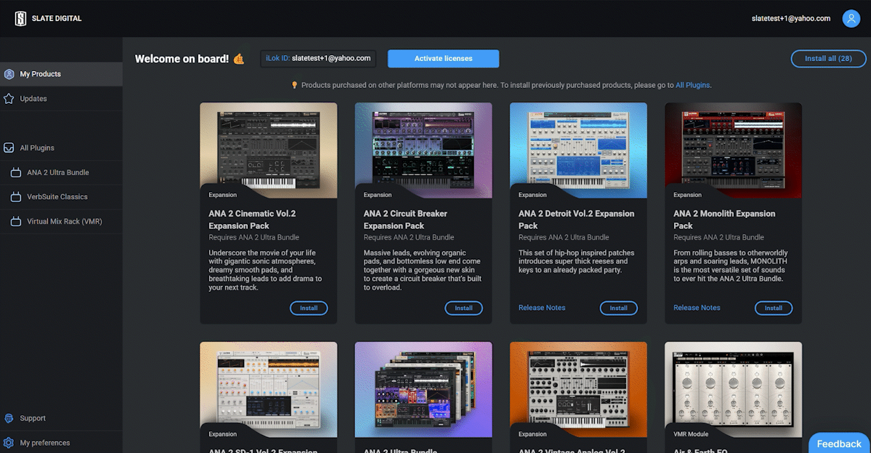The height and width of the screenshot is (453, 871).
Task: Click the 'ANA 2 Detroit Vol.2 Expansion Pack' title
Action: coord(576,220)
